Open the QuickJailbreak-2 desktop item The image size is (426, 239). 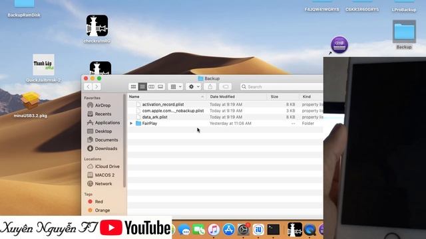click(43, 65)
